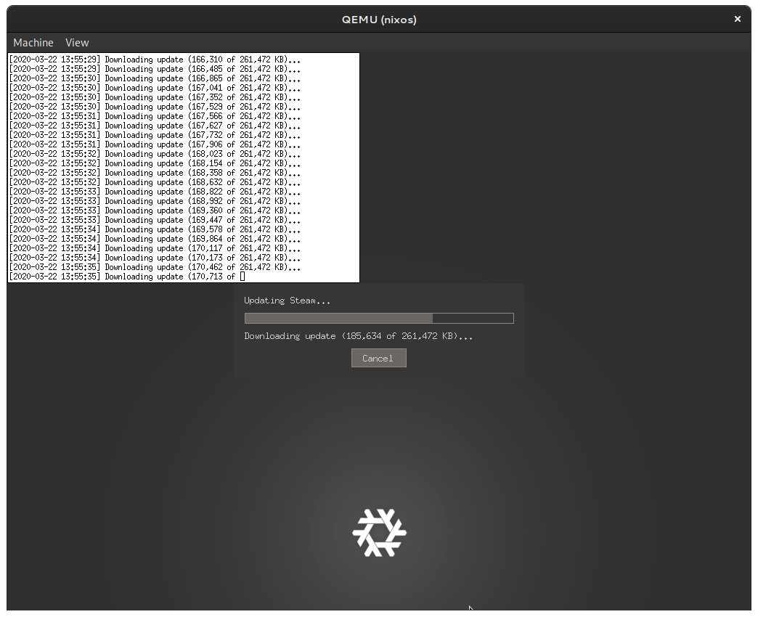Click terminal line showing 169,447 KB
Screen dimensions: 758x617
coord(155,220)
